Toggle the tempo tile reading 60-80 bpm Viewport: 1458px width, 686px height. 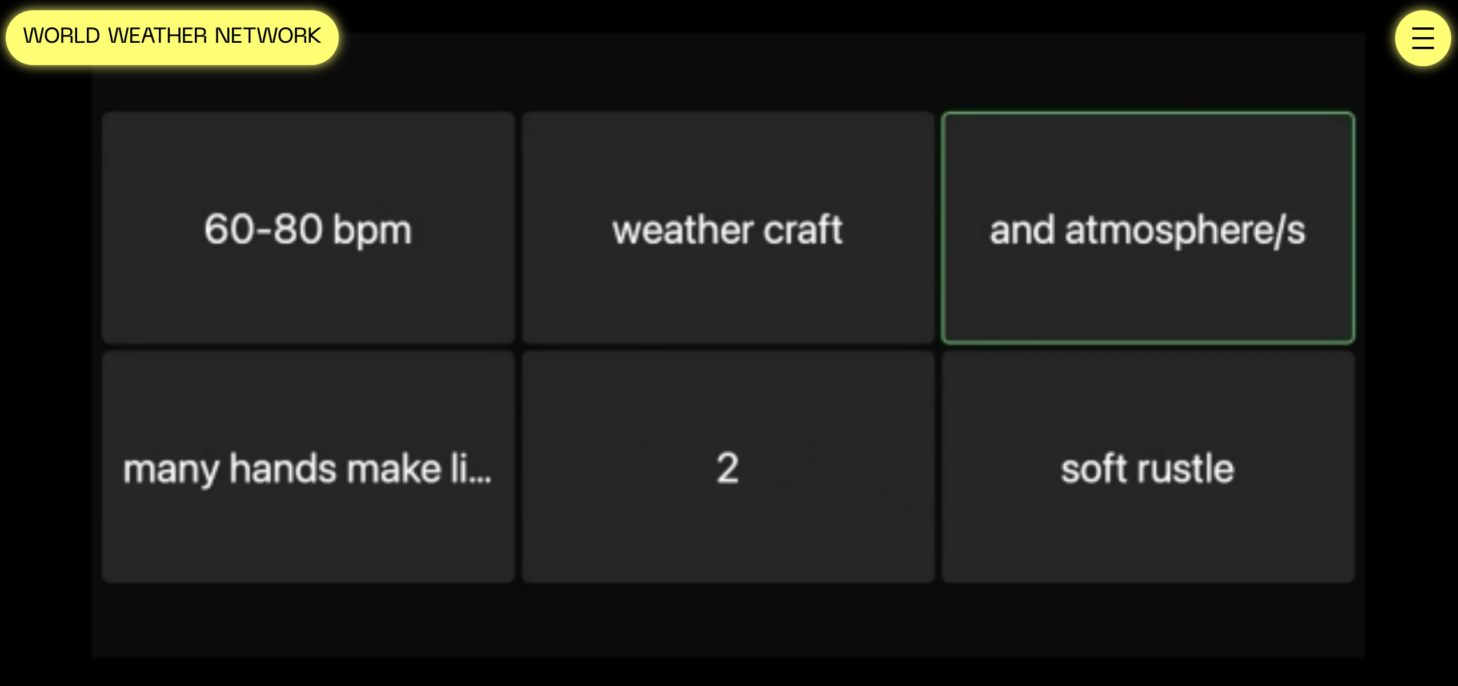tap(309, 228)
